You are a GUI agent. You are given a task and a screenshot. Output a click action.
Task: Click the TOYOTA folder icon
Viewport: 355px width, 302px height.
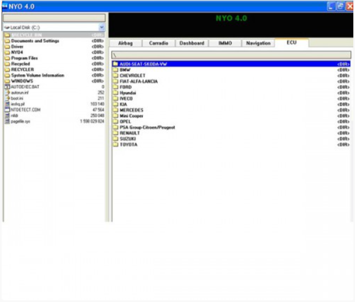pos(115,144)
